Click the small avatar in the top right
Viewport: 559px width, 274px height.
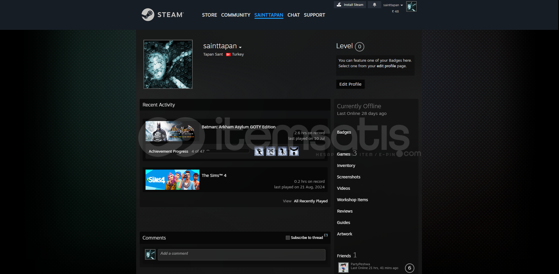point(411,6)
